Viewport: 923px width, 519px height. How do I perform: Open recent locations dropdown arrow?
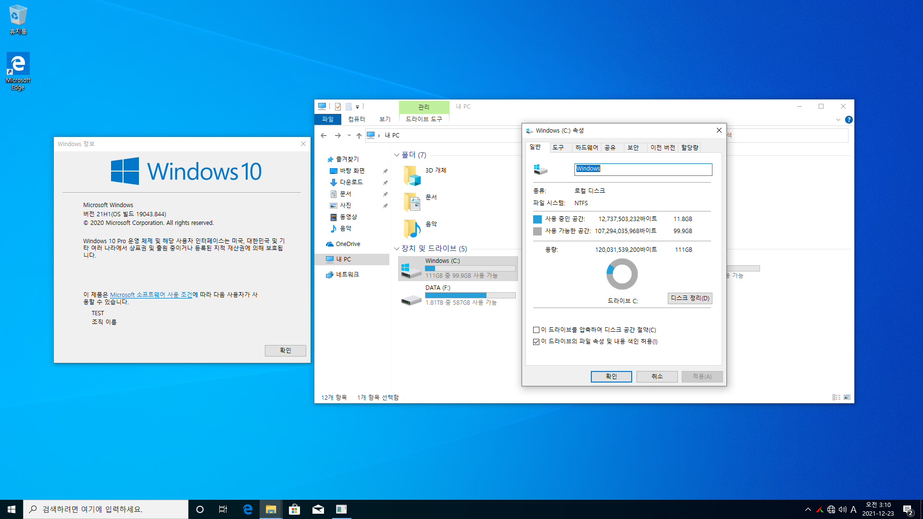pos(349,136)
